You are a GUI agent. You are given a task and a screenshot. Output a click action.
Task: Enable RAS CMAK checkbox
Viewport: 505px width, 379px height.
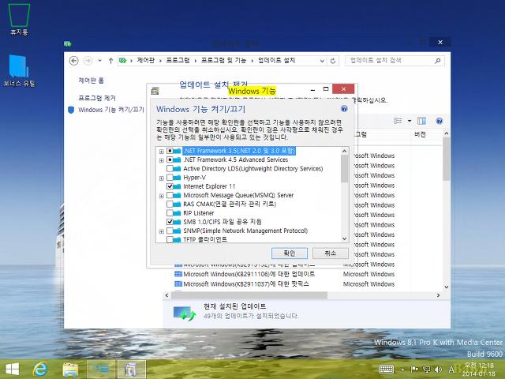(x=170, y=204)
